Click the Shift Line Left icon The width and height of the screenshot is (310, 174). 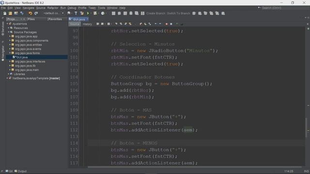point(155,24)
